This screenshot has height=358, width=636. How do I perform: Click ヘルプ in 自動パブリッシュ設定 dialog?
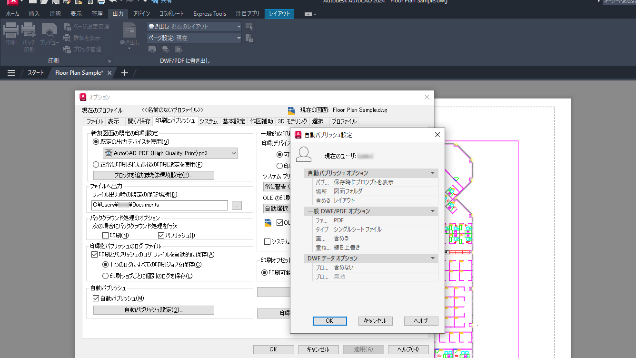tap(421, 321)
